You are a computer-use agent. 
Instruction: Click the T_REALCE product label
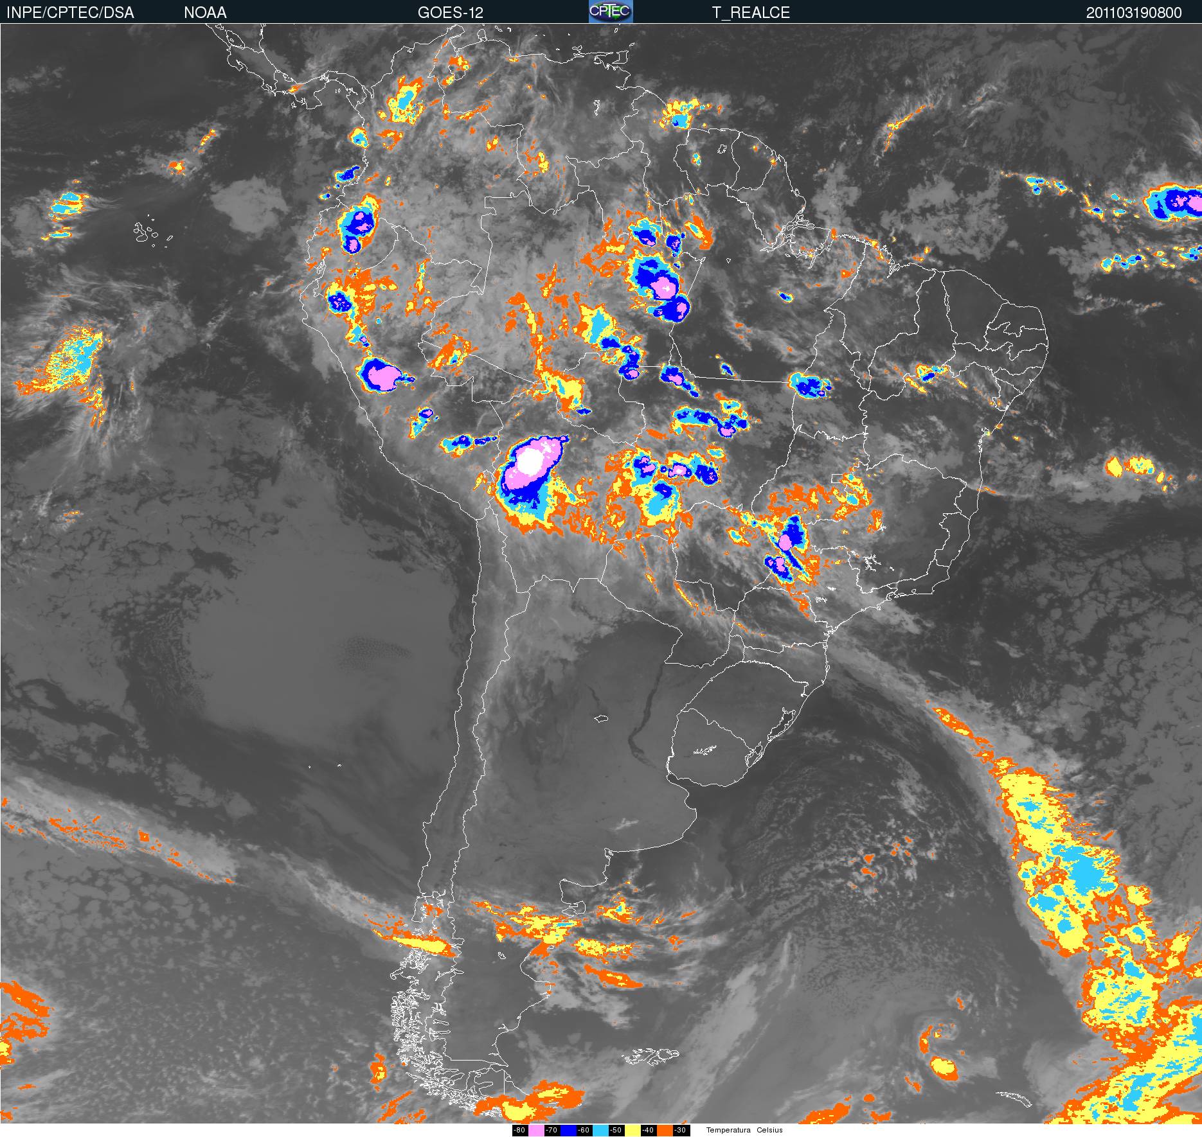(751, 13)
